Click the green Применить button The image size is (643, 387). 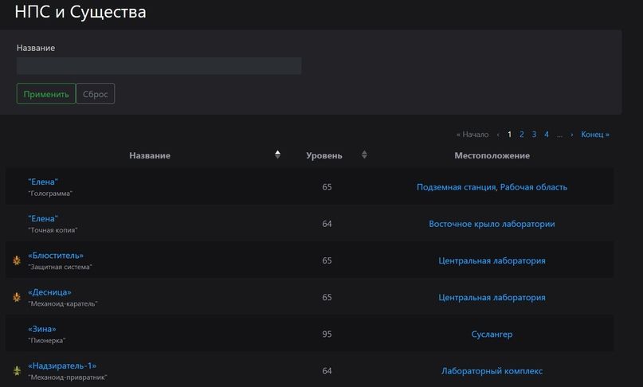46,94
